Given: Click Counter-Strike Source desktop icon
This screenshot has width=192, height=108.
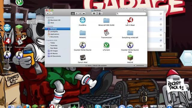Looking at the screenshot, I should (7, 55).
